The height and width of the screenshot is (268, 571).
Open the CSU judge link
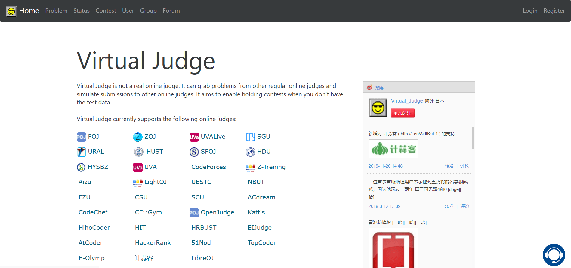click(x=141, y=197)
